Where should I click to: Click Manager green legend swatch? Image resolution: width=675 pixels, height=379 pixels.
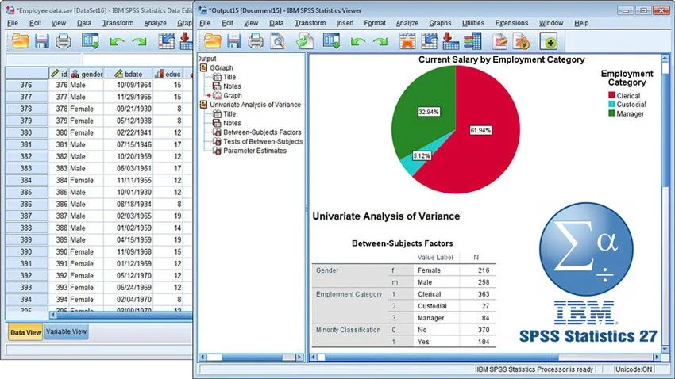pyautogui.click(x=611, y=113)
